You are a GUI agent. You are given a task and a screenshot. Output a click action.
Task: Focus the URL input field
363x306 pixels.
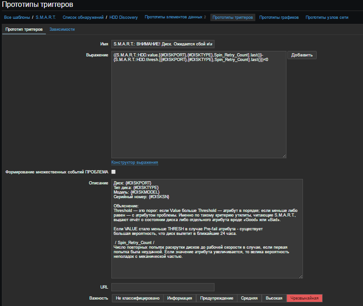[163, 287]
